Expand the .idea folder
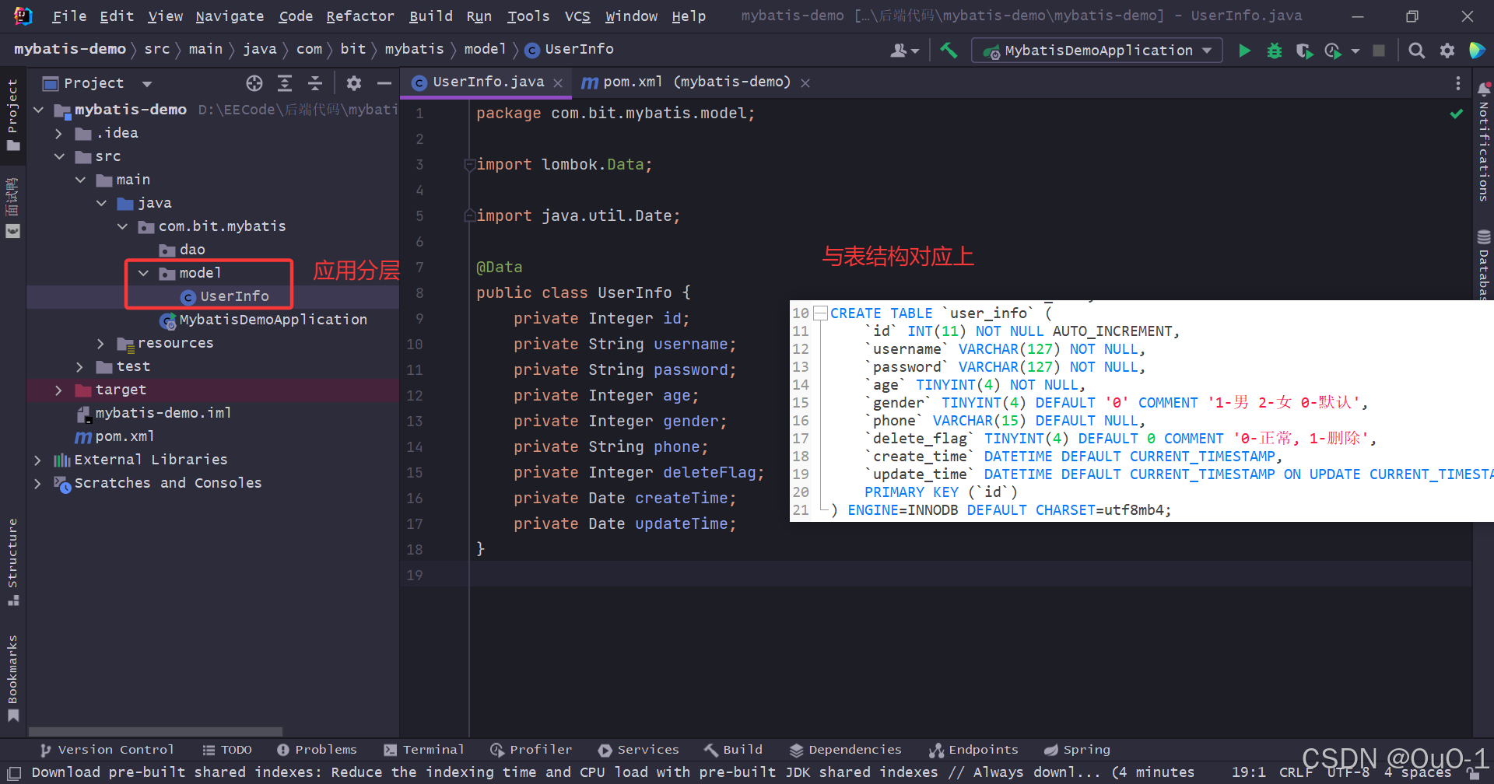This screenshot has width=1494, height=784. point(59,134)
